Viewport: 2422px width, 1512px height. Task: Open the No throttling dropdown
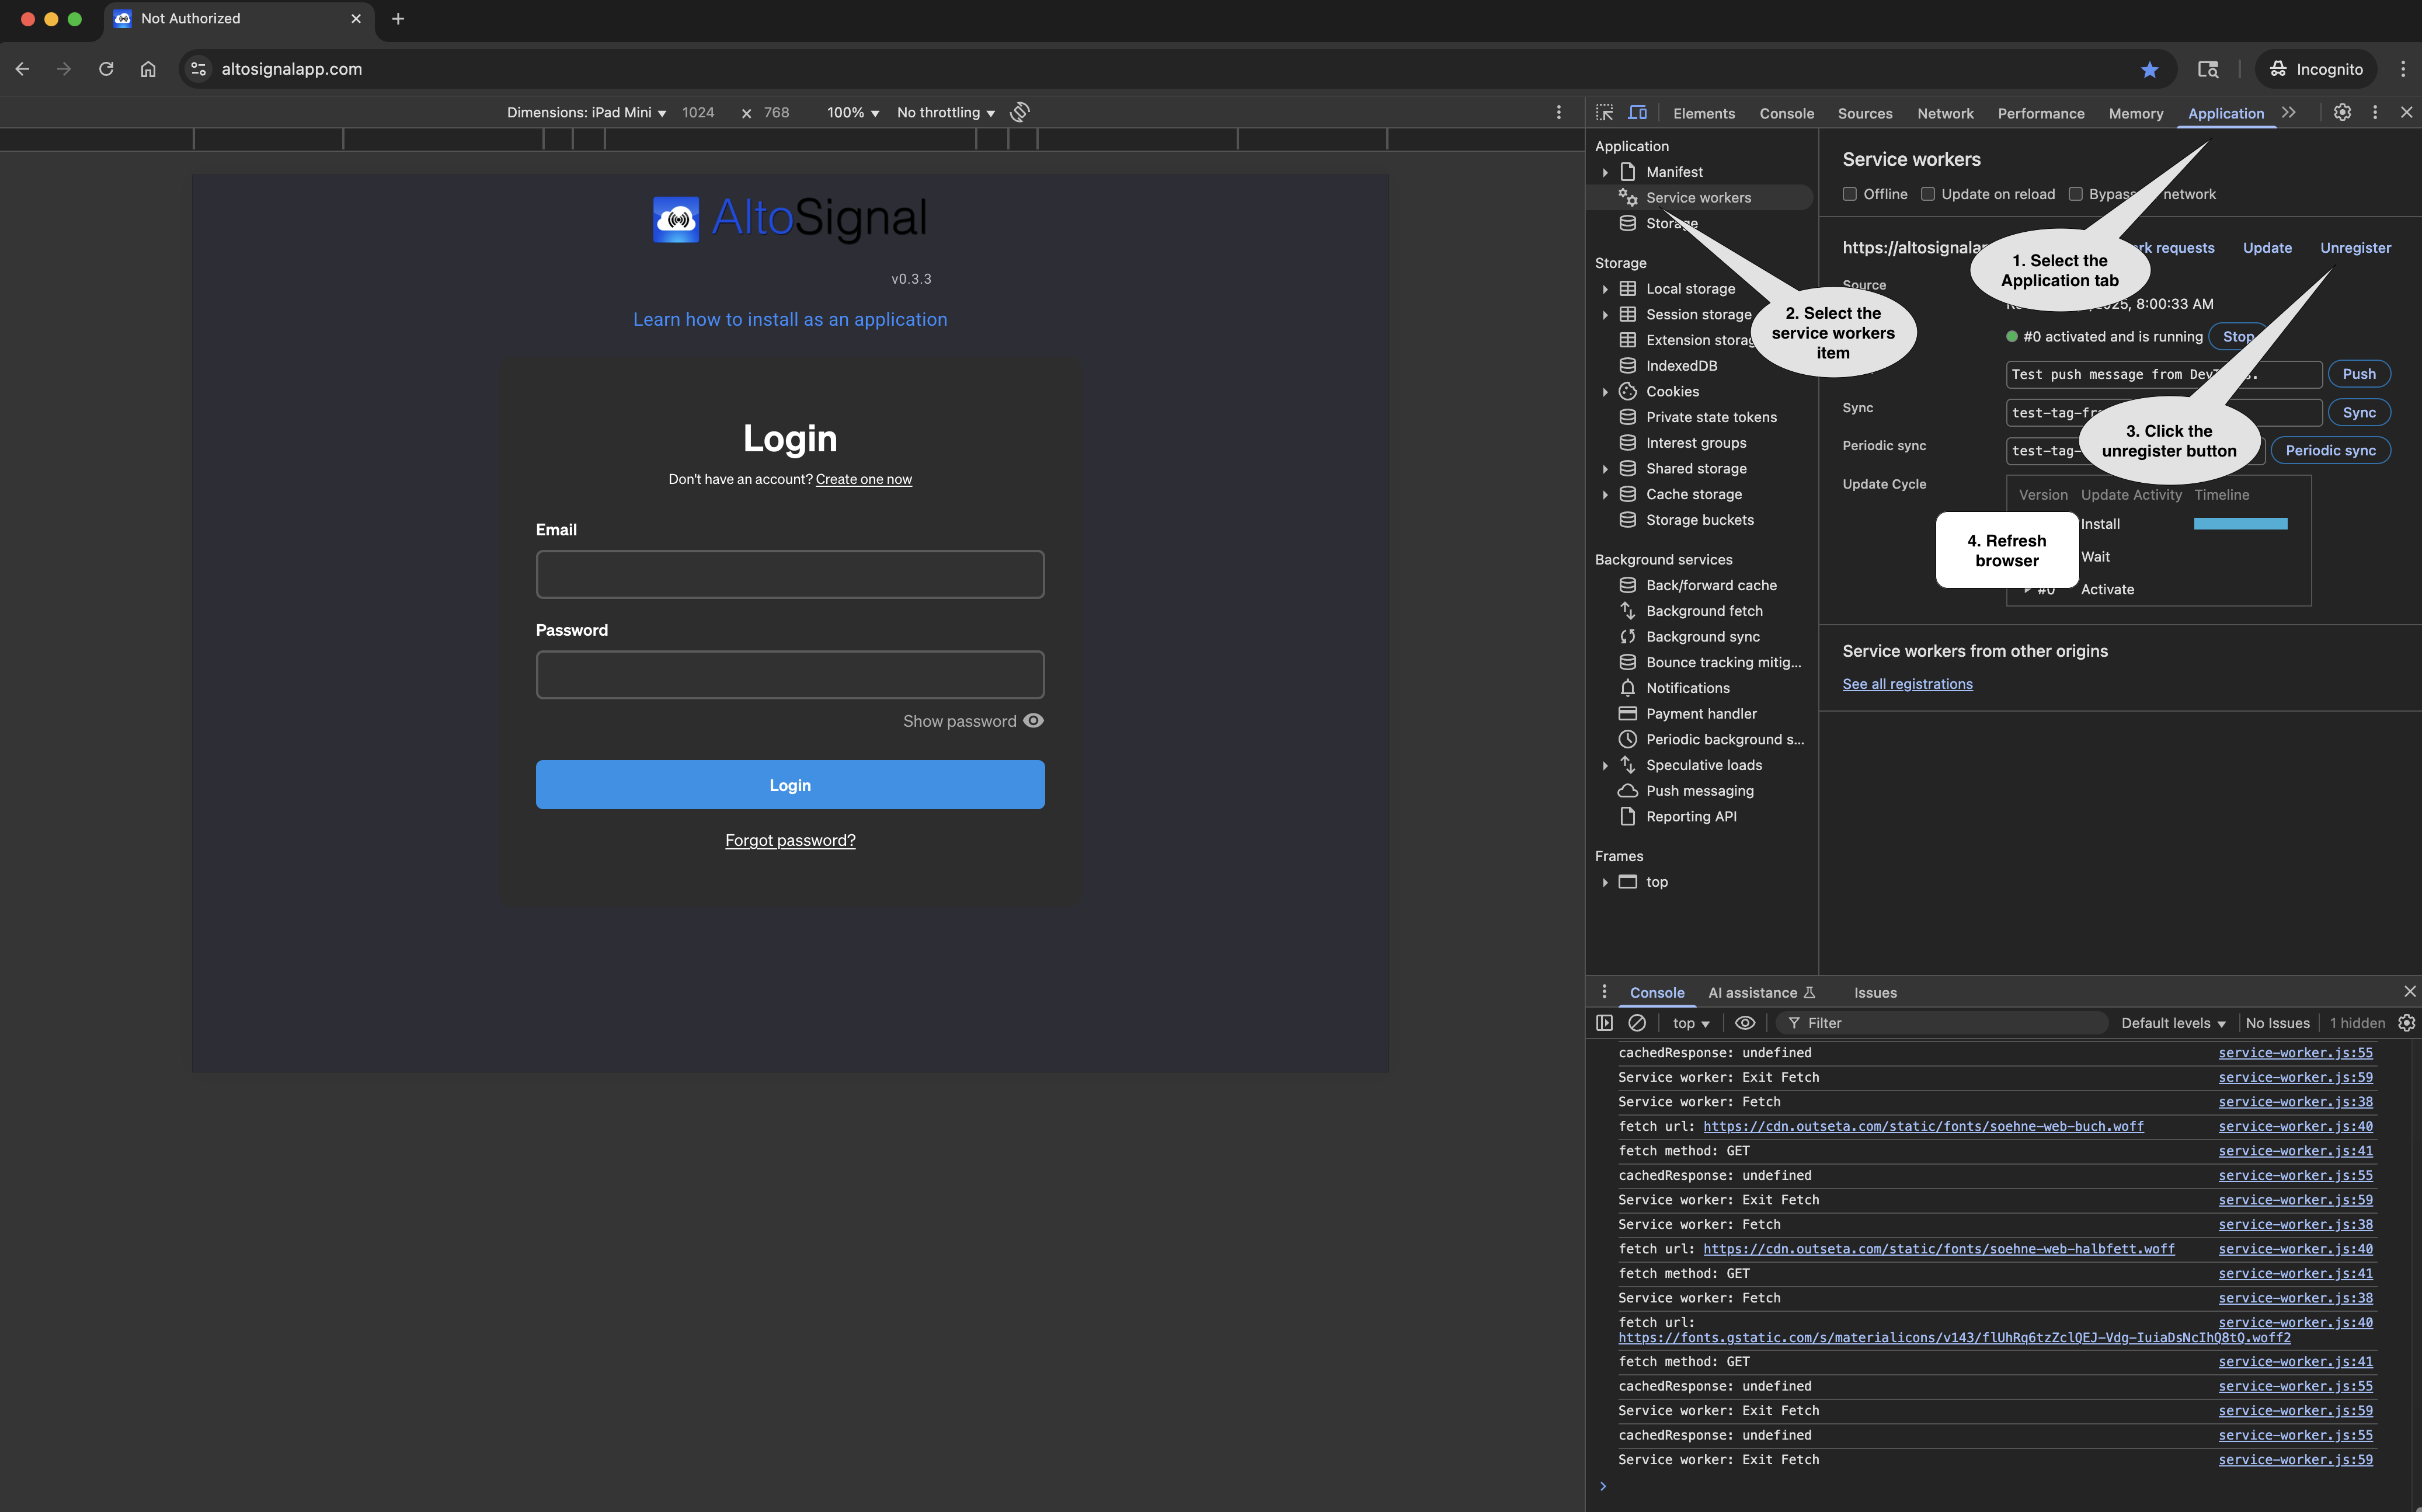(x=945, y=112)
